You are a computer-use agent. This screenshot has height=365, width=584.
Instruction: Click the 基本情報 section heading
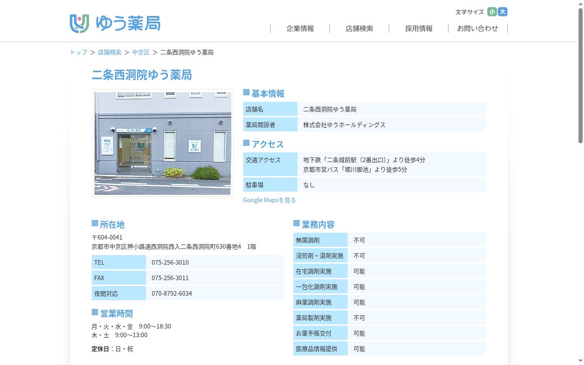click(x=268, y=94)
